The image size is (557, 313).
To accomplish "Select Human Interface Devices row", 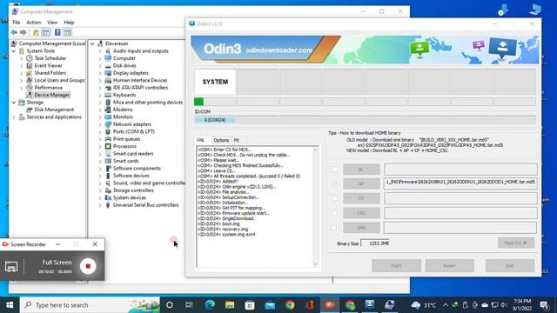I will [140, 80].
